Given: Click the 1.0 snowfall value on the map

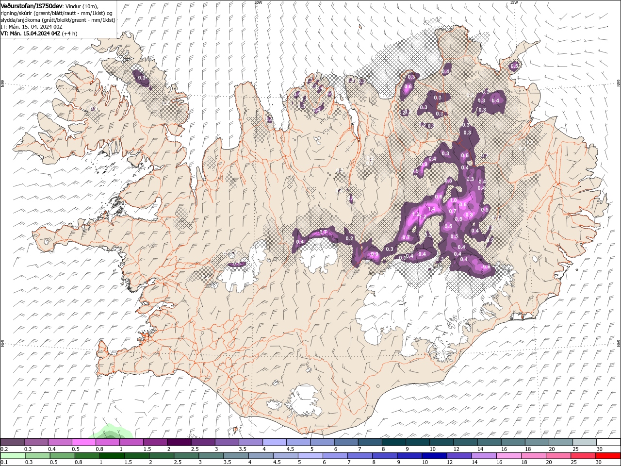Looking at the screenshot, I should click(x=454, y=200).
